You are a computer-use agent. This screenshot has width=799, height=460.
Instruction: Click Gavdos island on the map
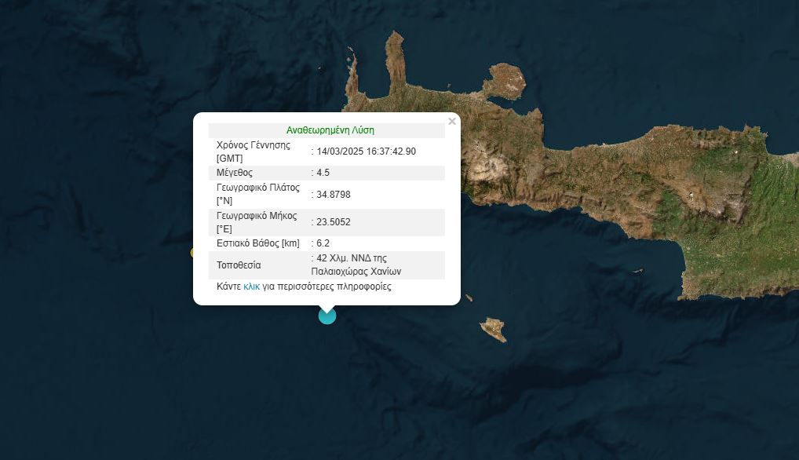coord(494,329)
